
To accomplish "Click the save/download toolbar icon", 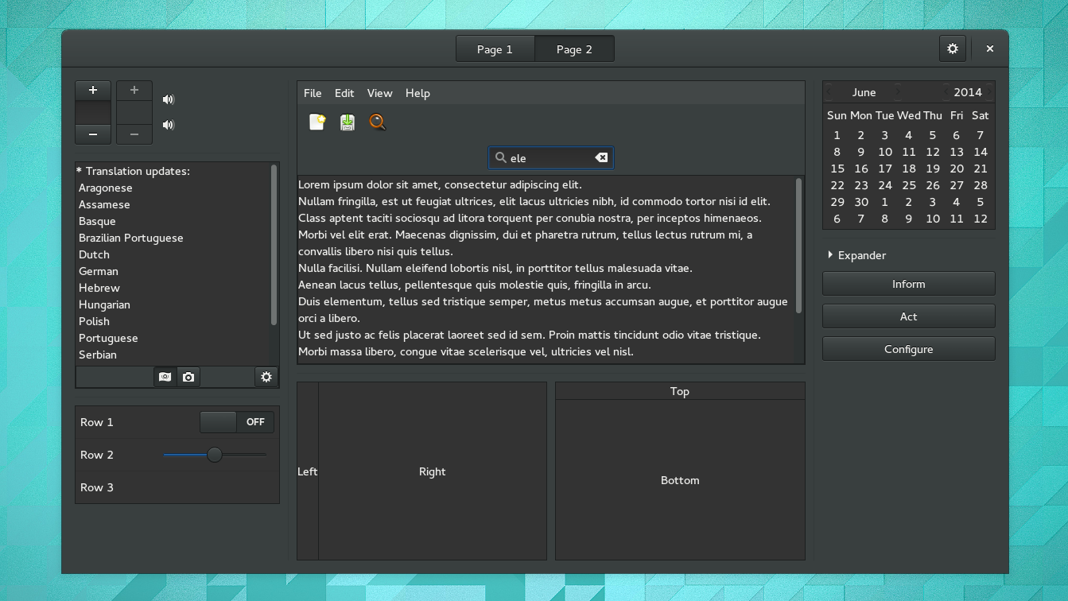I will click(x=348, y=122).
